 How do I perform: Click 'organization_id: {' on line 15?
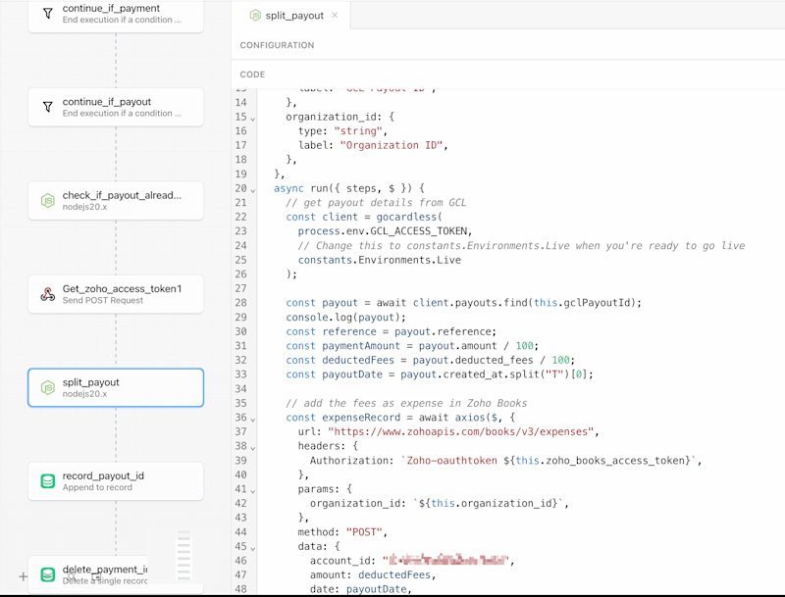pyautogui.click(x=340, y=117)
